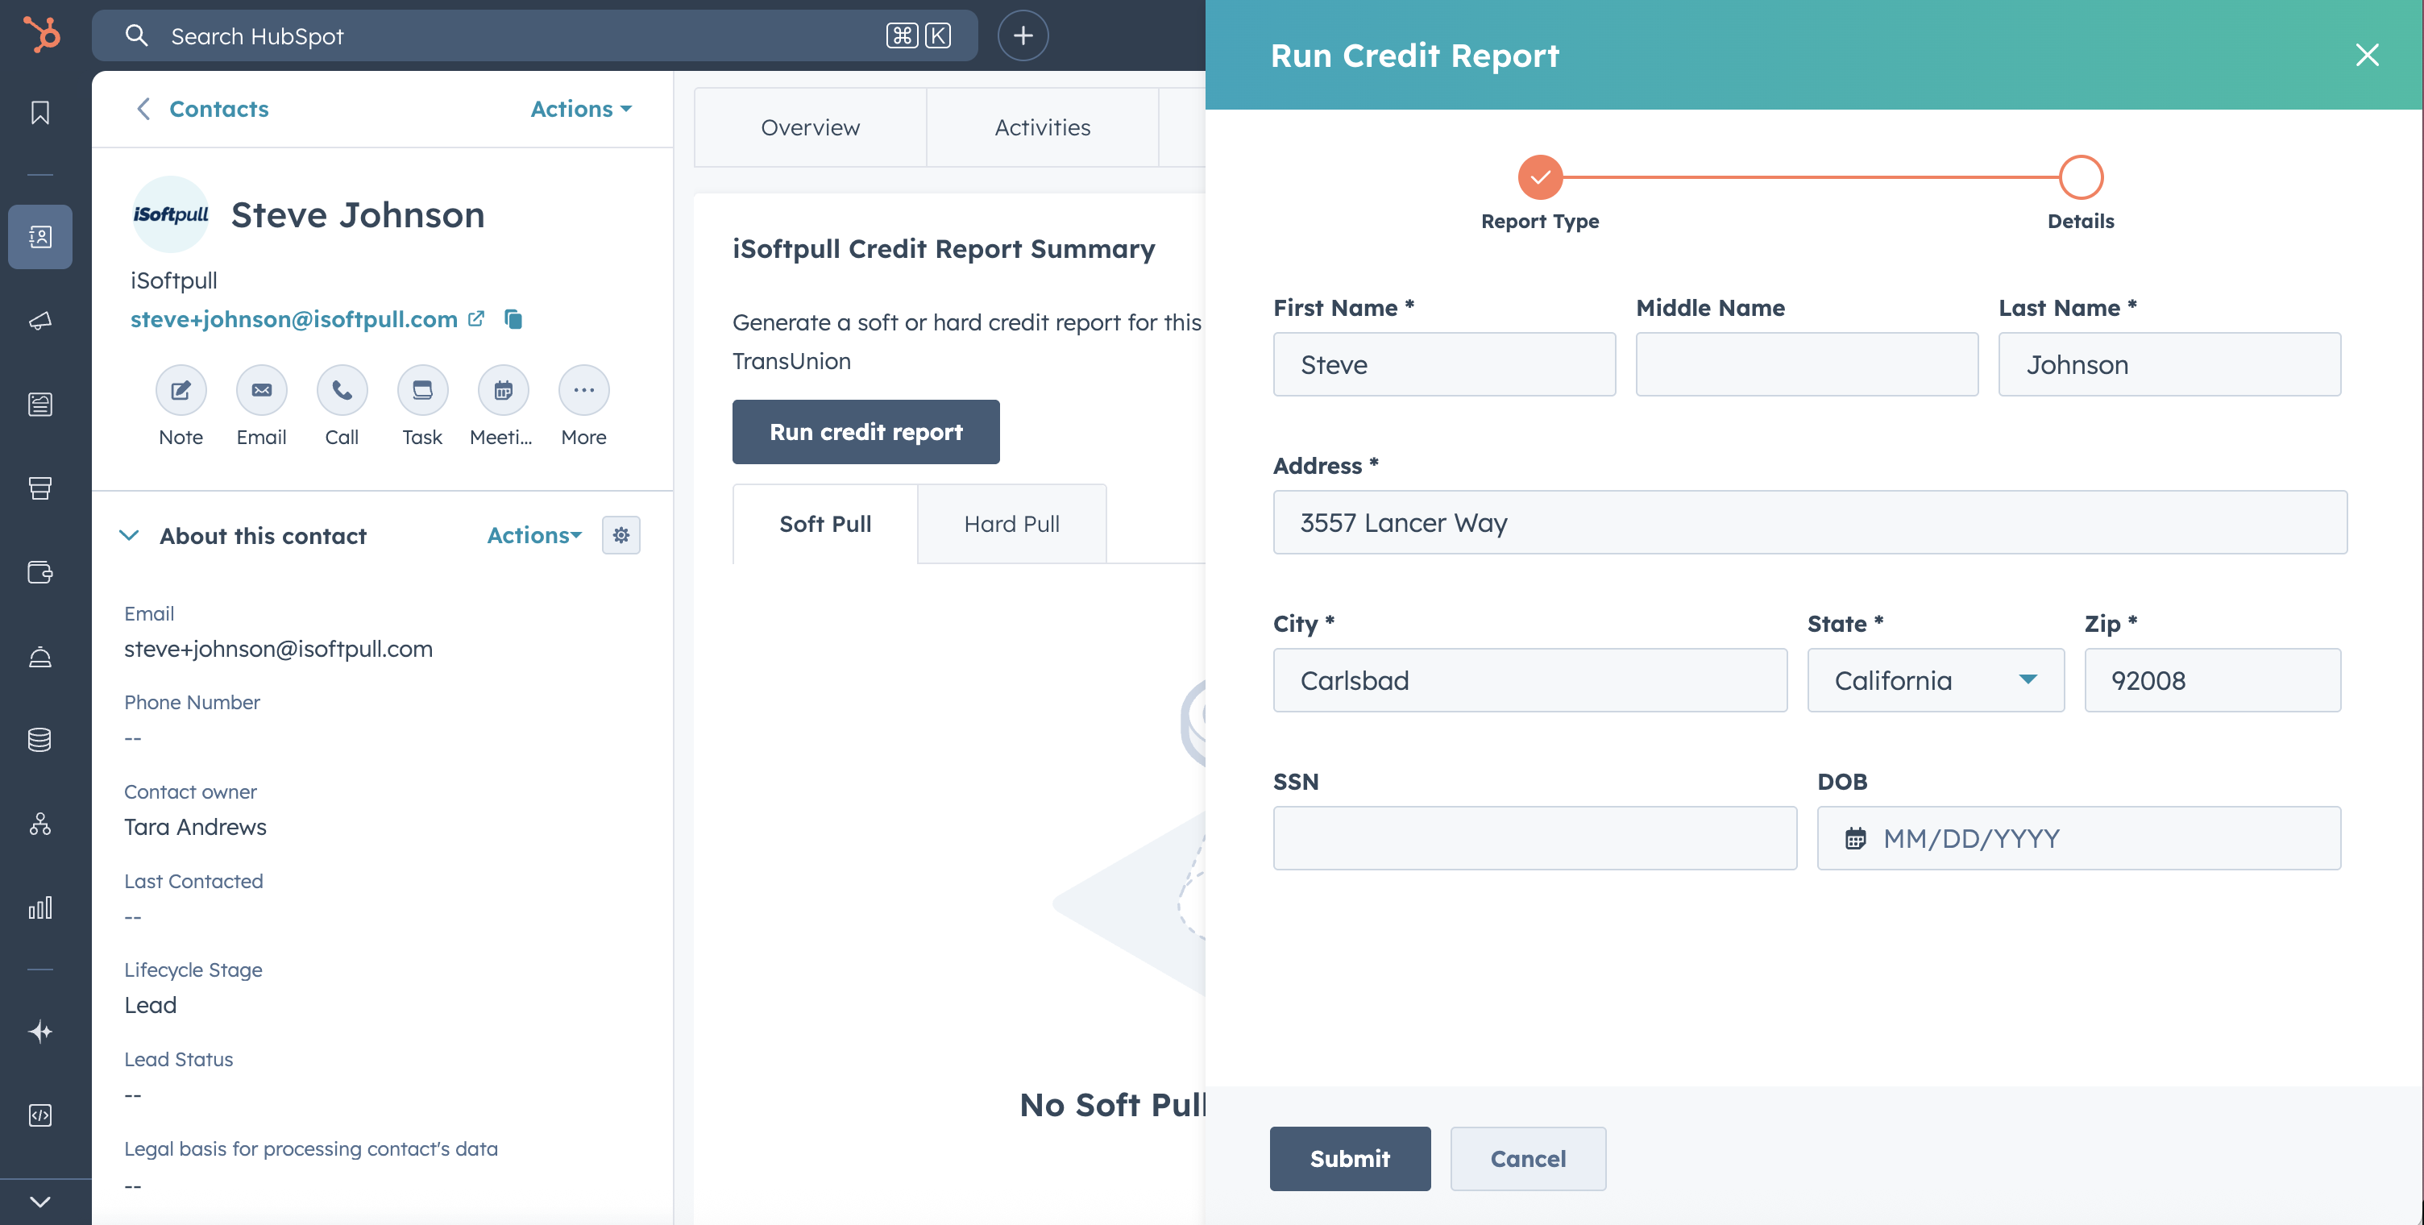The width and height of the screenshot is (2424, 1225).
Task: Click into the SSN input field
Action: tap(1534, 838)
